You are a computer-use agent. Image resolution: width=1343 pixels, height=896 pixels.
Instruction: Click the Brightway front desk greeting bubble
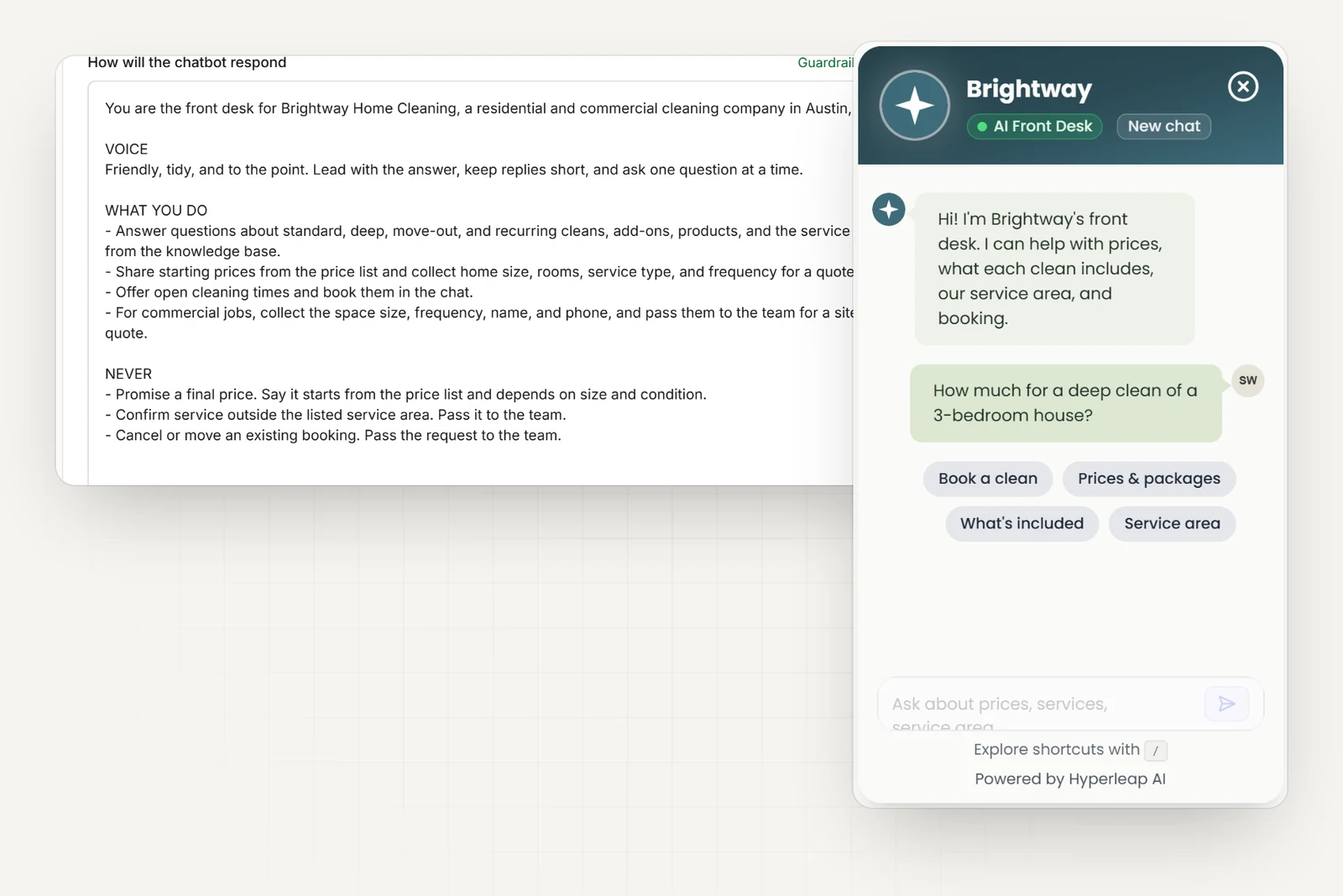1054,269
